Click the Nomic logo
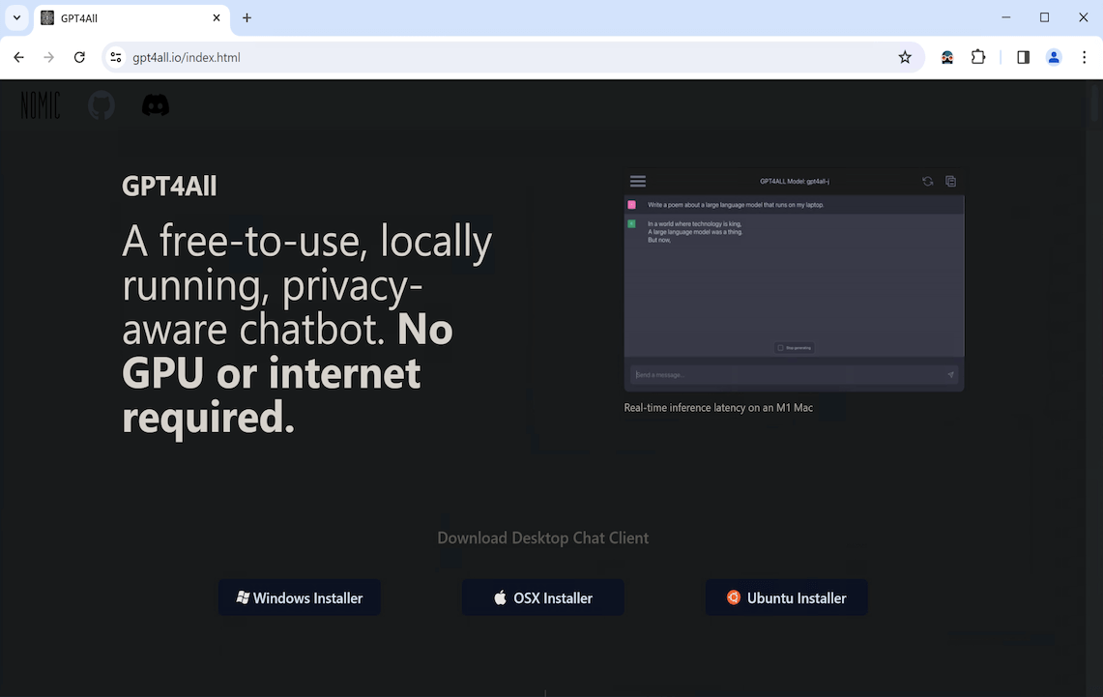1103x697 pixels. [x=41, y=105]
